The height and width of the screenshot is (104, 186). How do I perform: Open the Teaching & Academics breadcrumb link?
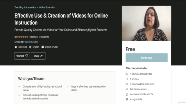coord(25,8)
